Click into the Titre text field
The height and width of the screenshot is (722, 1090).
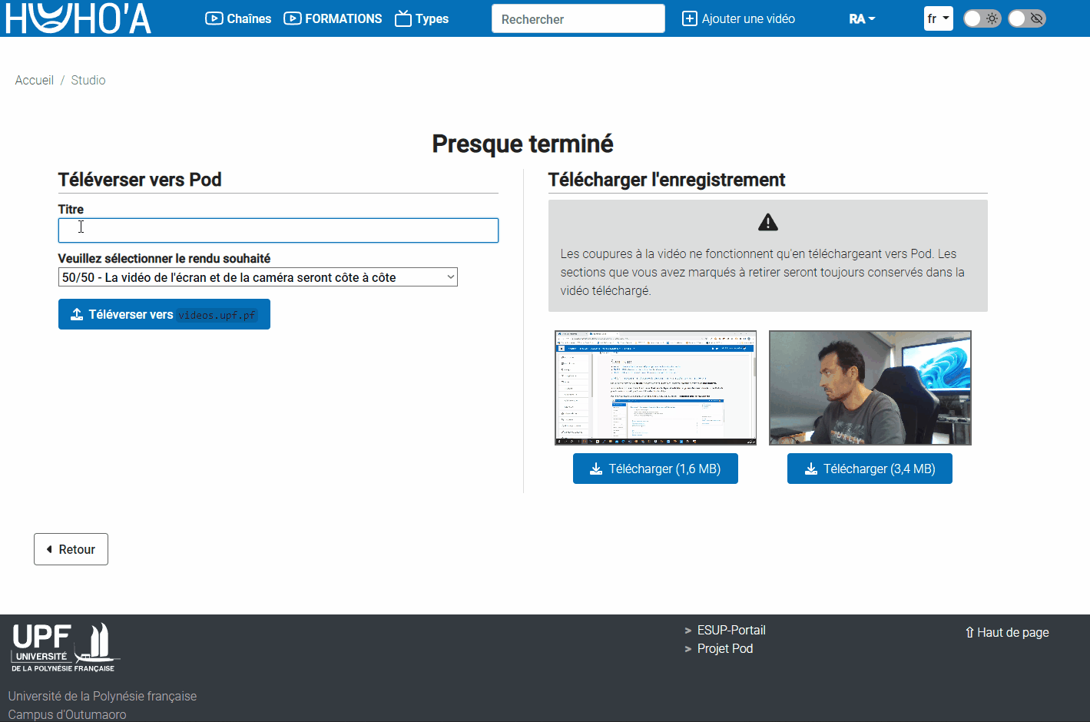[x=278, y=230]
